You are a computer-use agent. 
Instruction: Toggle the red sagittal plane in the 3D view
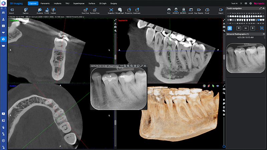pyautogui.click(x=209, y=86)
